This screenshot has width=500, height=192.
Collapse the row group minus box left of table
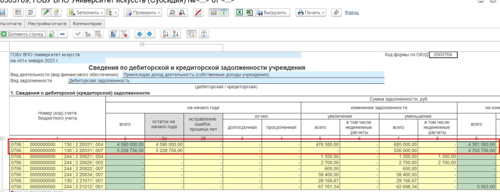pyautogui.click(x=2, y=139)
